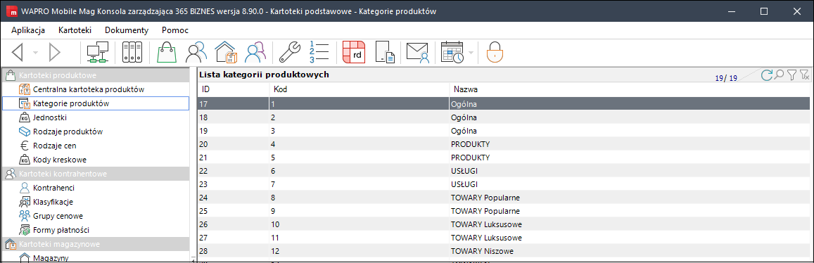Click the magnifier search icon in list header
Screen dimensions: 814x263
[x=780, y=75]
